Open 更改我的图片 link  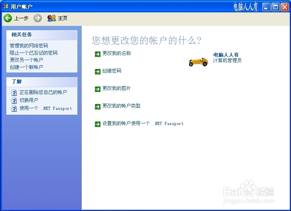[x=116, y=88]
